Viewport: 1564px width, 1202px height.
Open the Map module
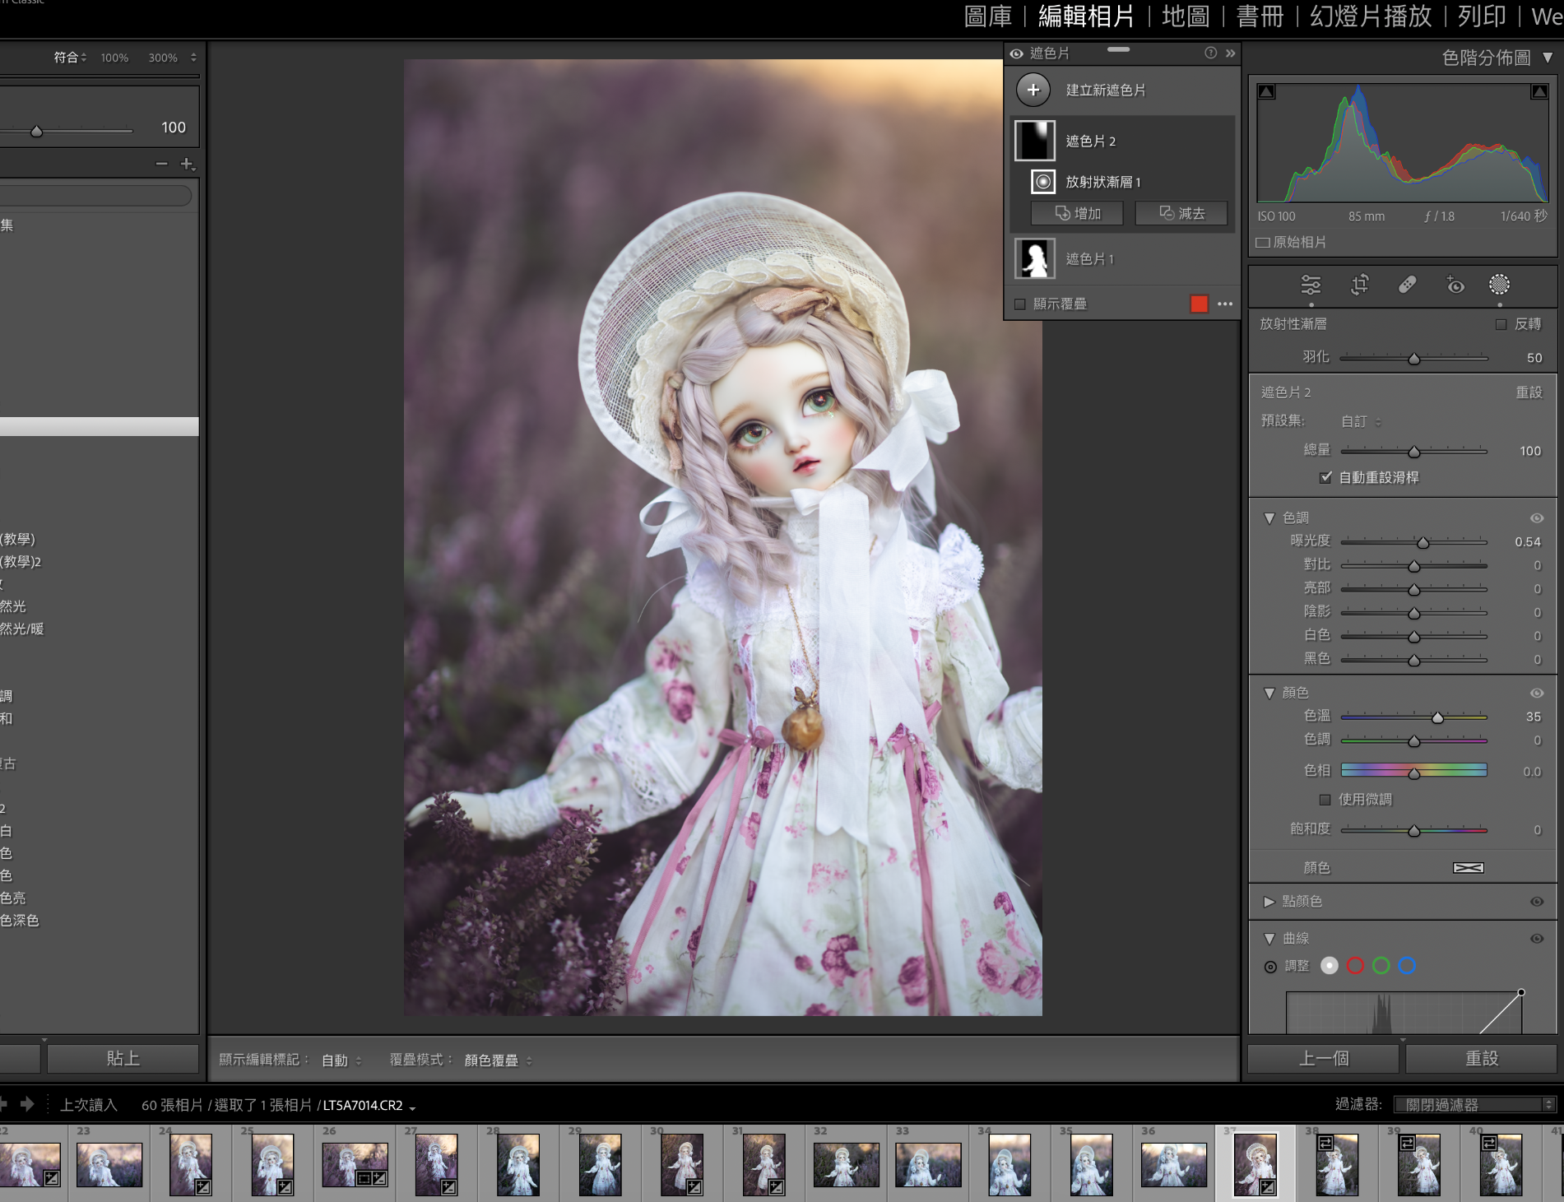click(x=1186, y=16)
